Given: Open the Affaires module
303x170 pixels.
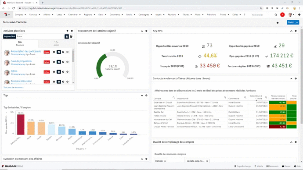Looking at the screenshot, I should pyautogui.click(x=47, y=14).
